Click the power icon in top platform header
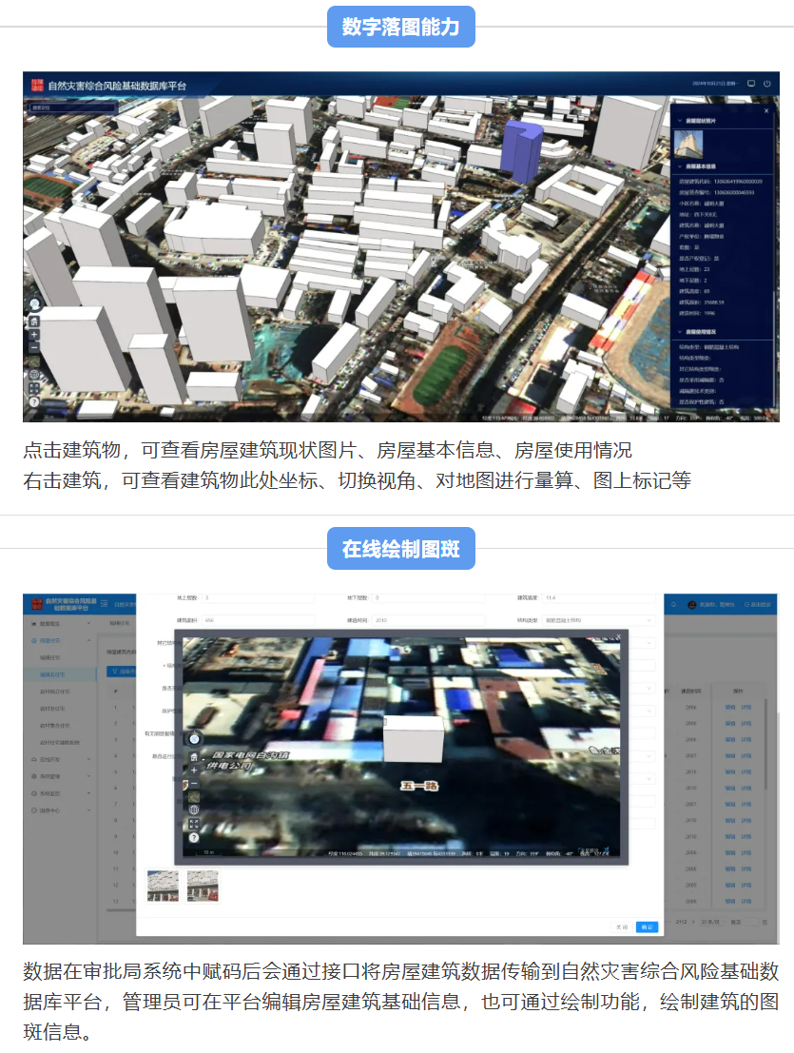 click(x=766, y=84)
